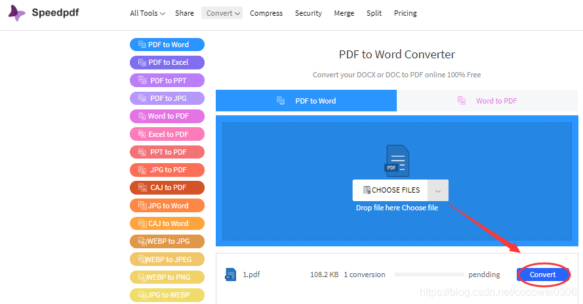Click the 1.pdf file name
583x304 pixels.
click(251, 275)
